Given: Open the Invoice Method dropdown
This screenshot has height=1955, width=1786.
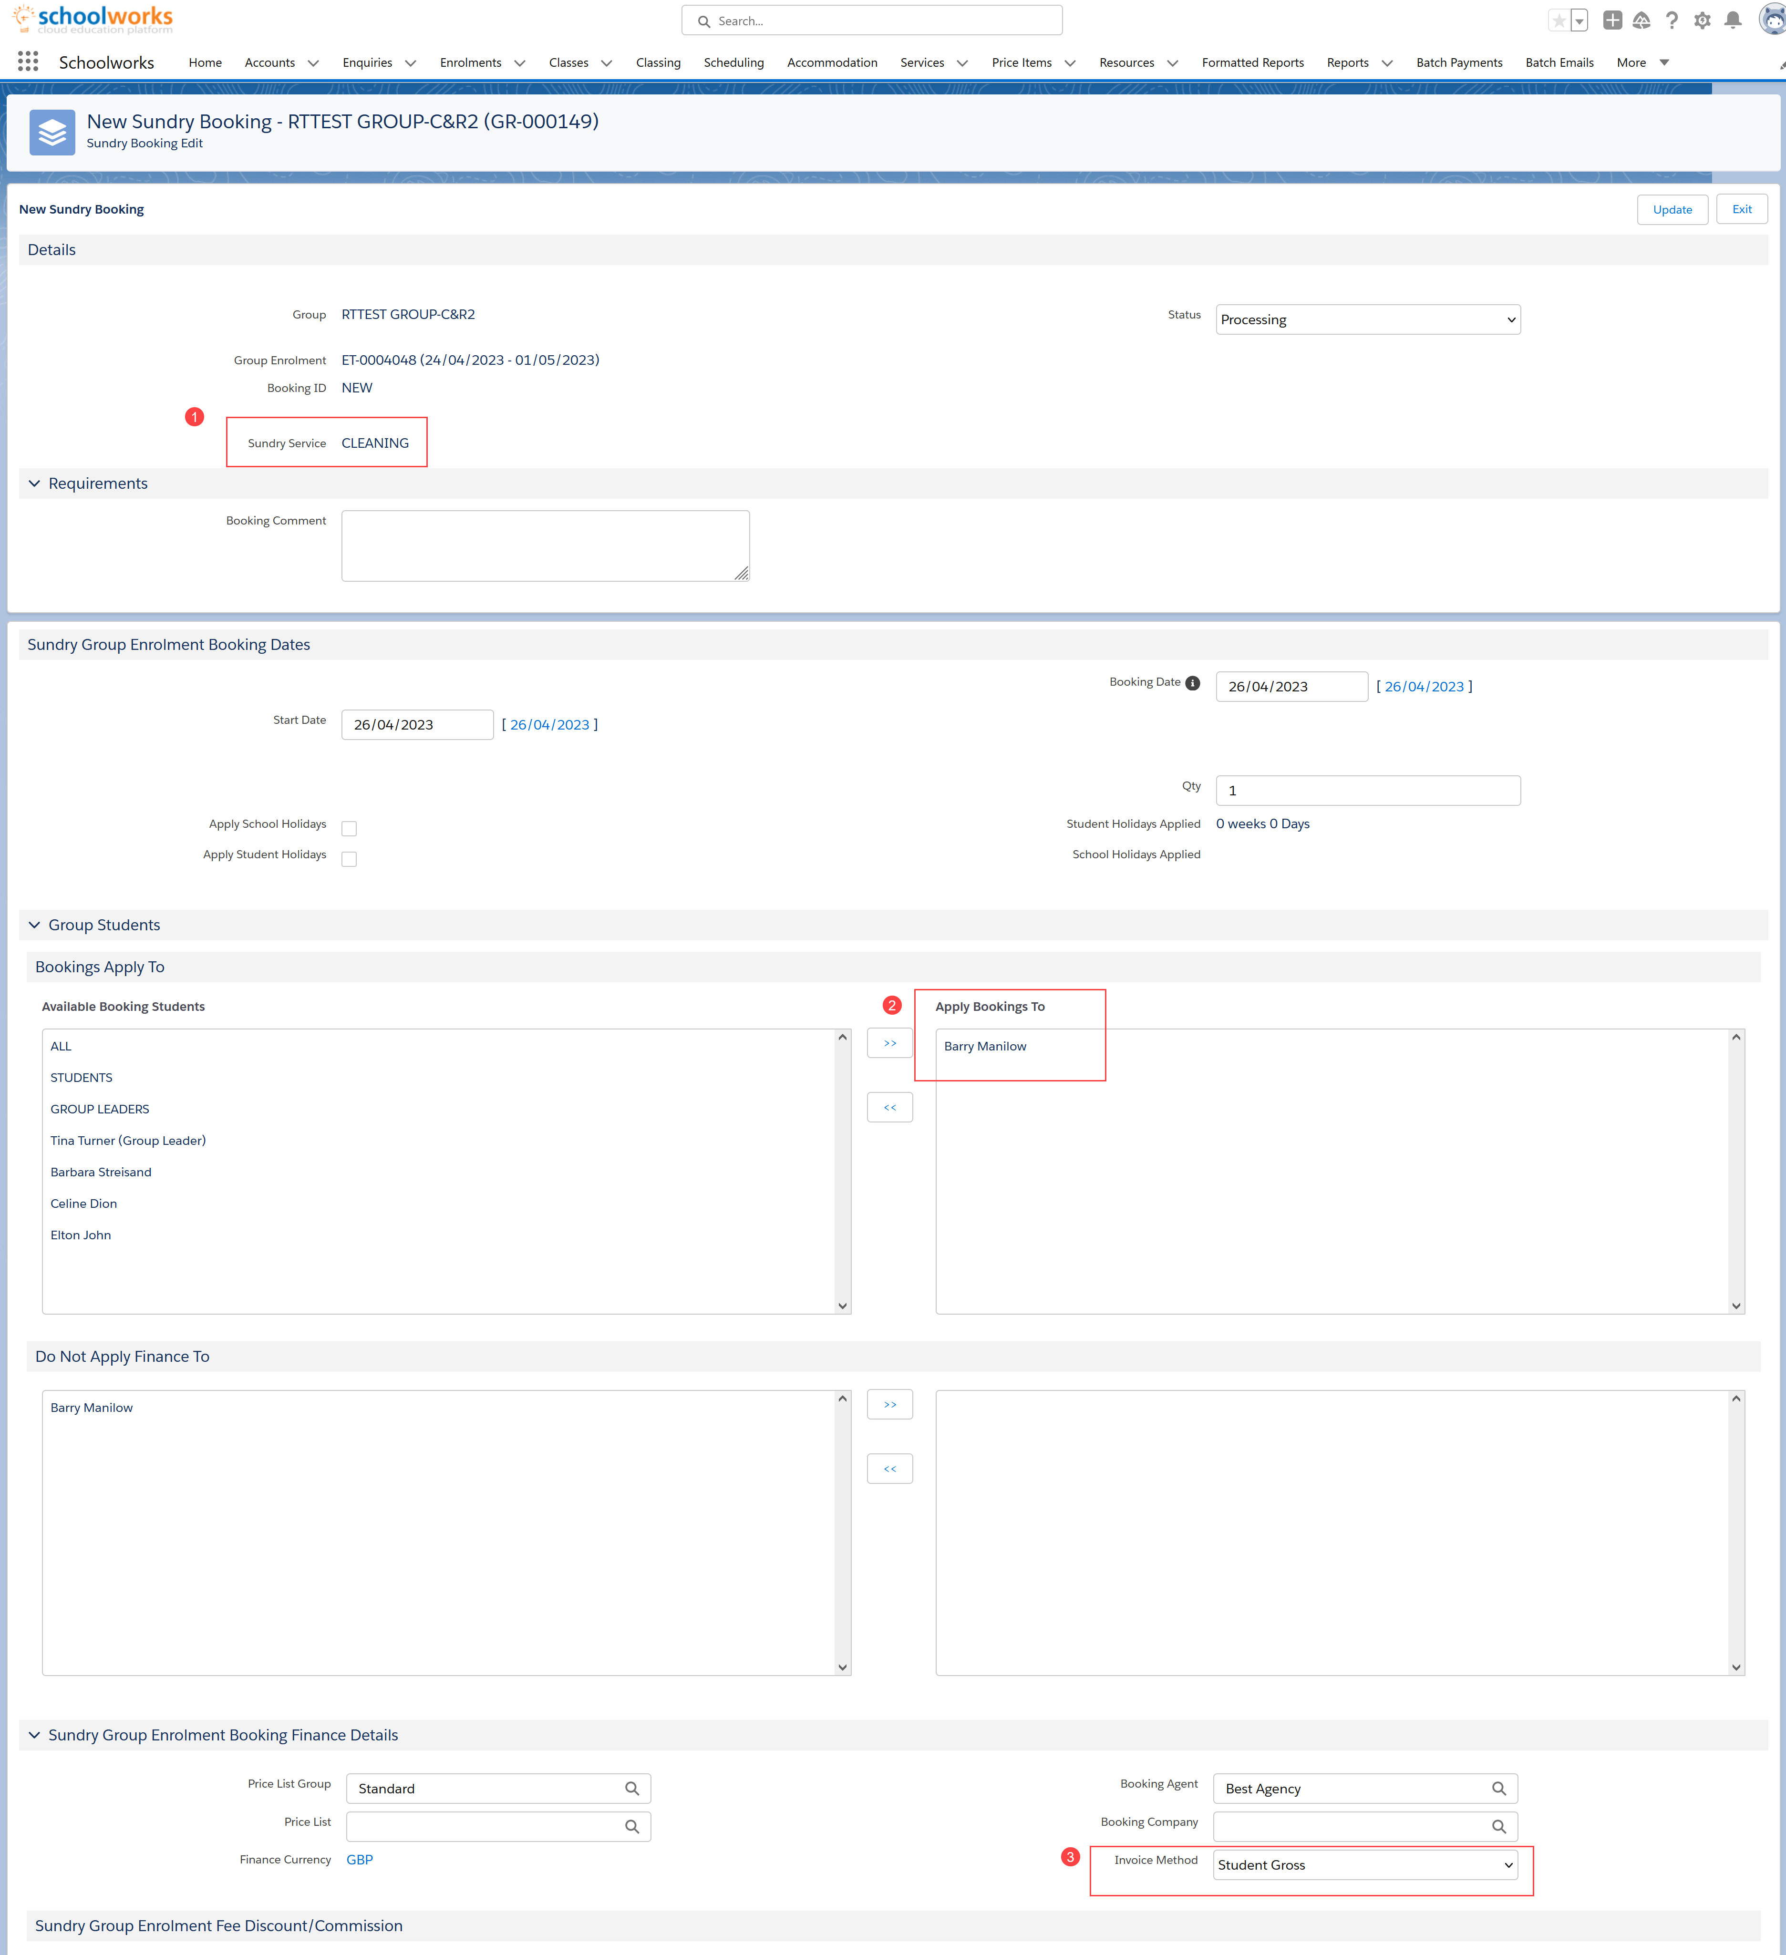Looking at the screenshot, I should pyautogui.click(x=1365, y=1865).
